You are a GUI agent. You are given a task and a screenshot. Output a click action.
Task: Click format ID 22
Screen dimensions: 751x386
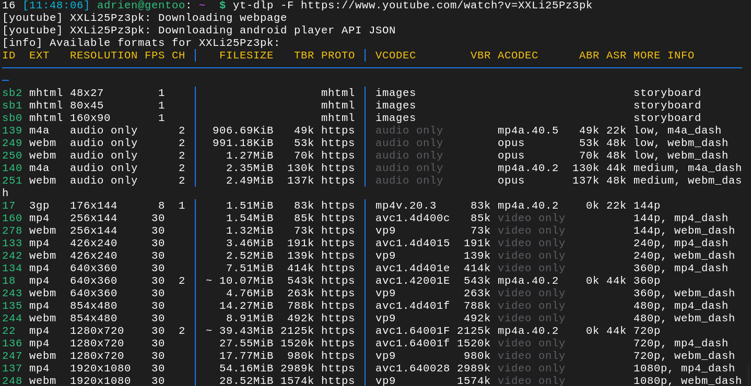click(9, 331)
